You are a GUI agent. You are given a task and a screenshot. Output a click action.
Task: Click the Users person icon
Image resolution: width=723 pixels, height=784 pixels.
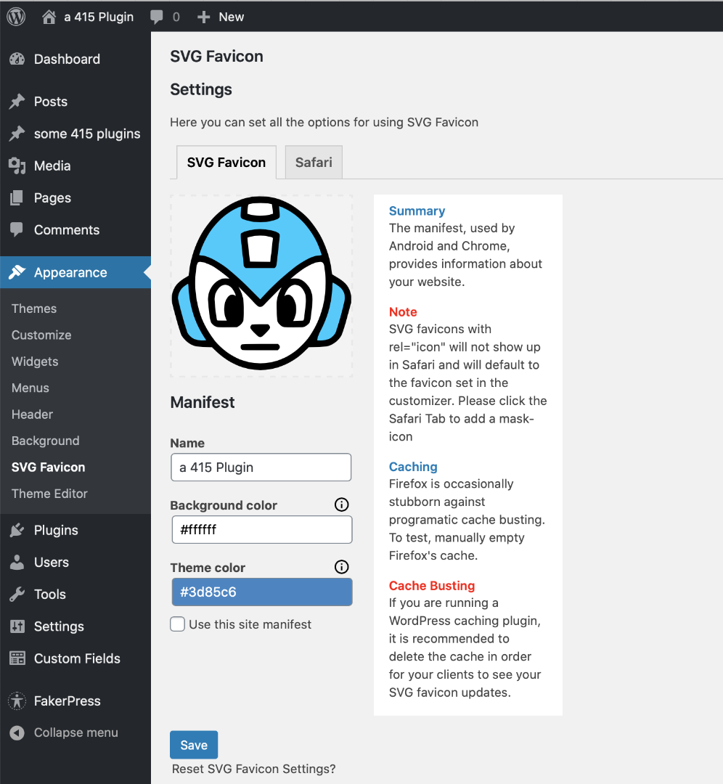point(17,562)
